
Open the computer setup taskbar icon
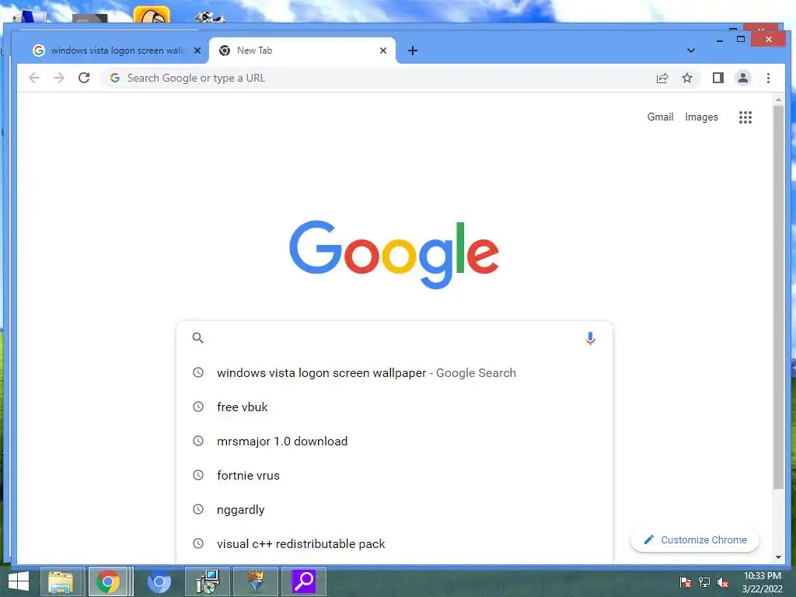(208, 581)
